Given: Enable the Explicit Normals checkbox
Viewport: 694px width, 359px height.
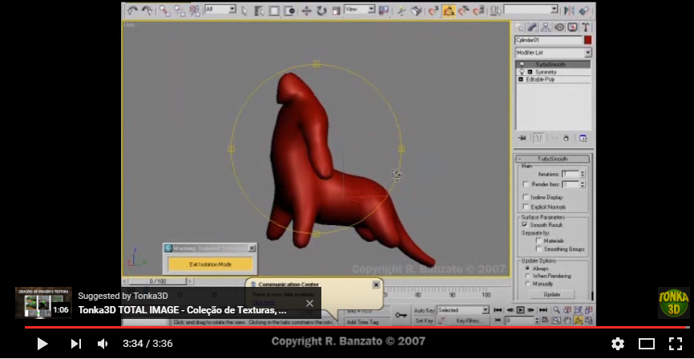Looking at the screenshot, I should point(526,207).
